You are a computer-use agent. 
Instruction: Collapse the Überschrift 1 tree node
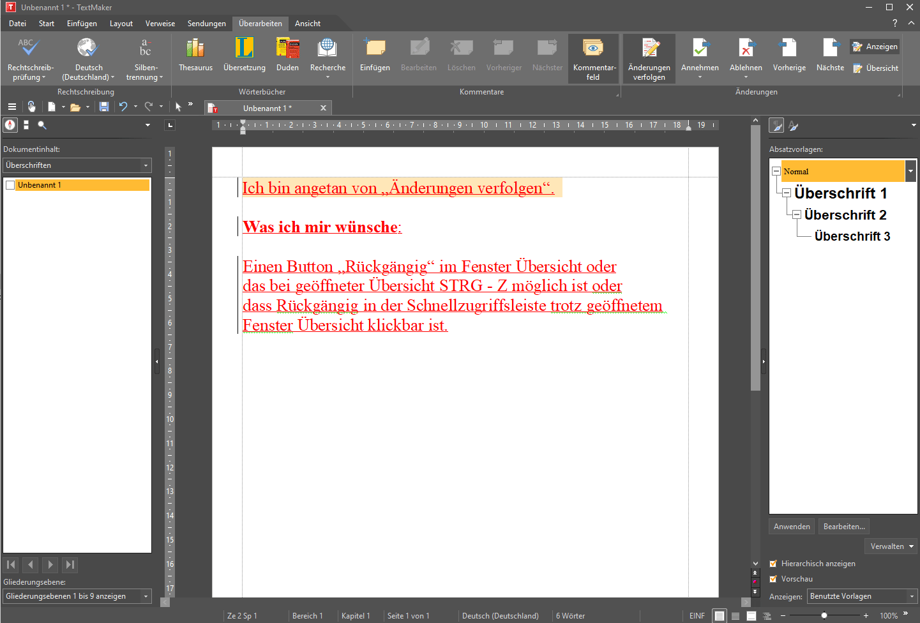787,193
